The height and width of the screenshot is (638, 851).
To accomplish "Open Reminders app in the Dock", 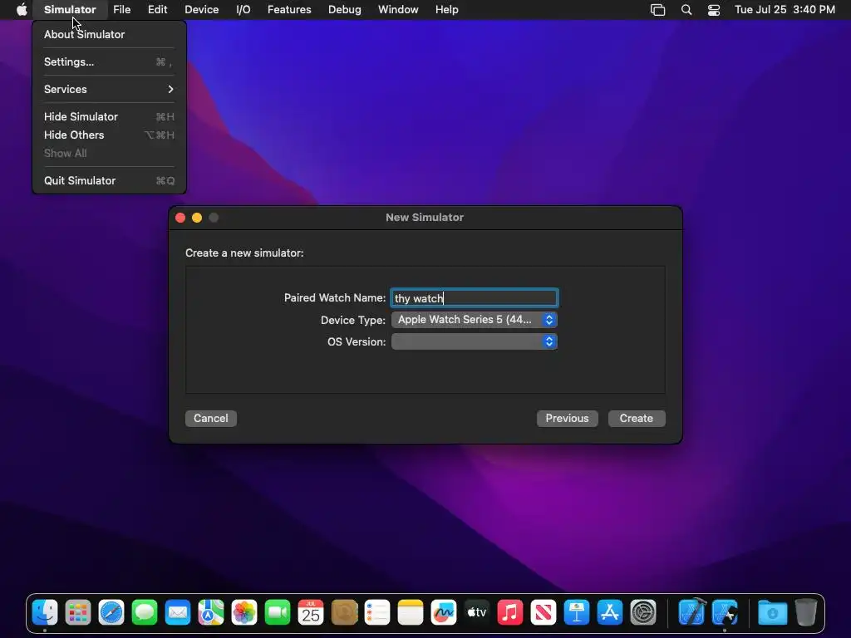I will pos(377,613).
